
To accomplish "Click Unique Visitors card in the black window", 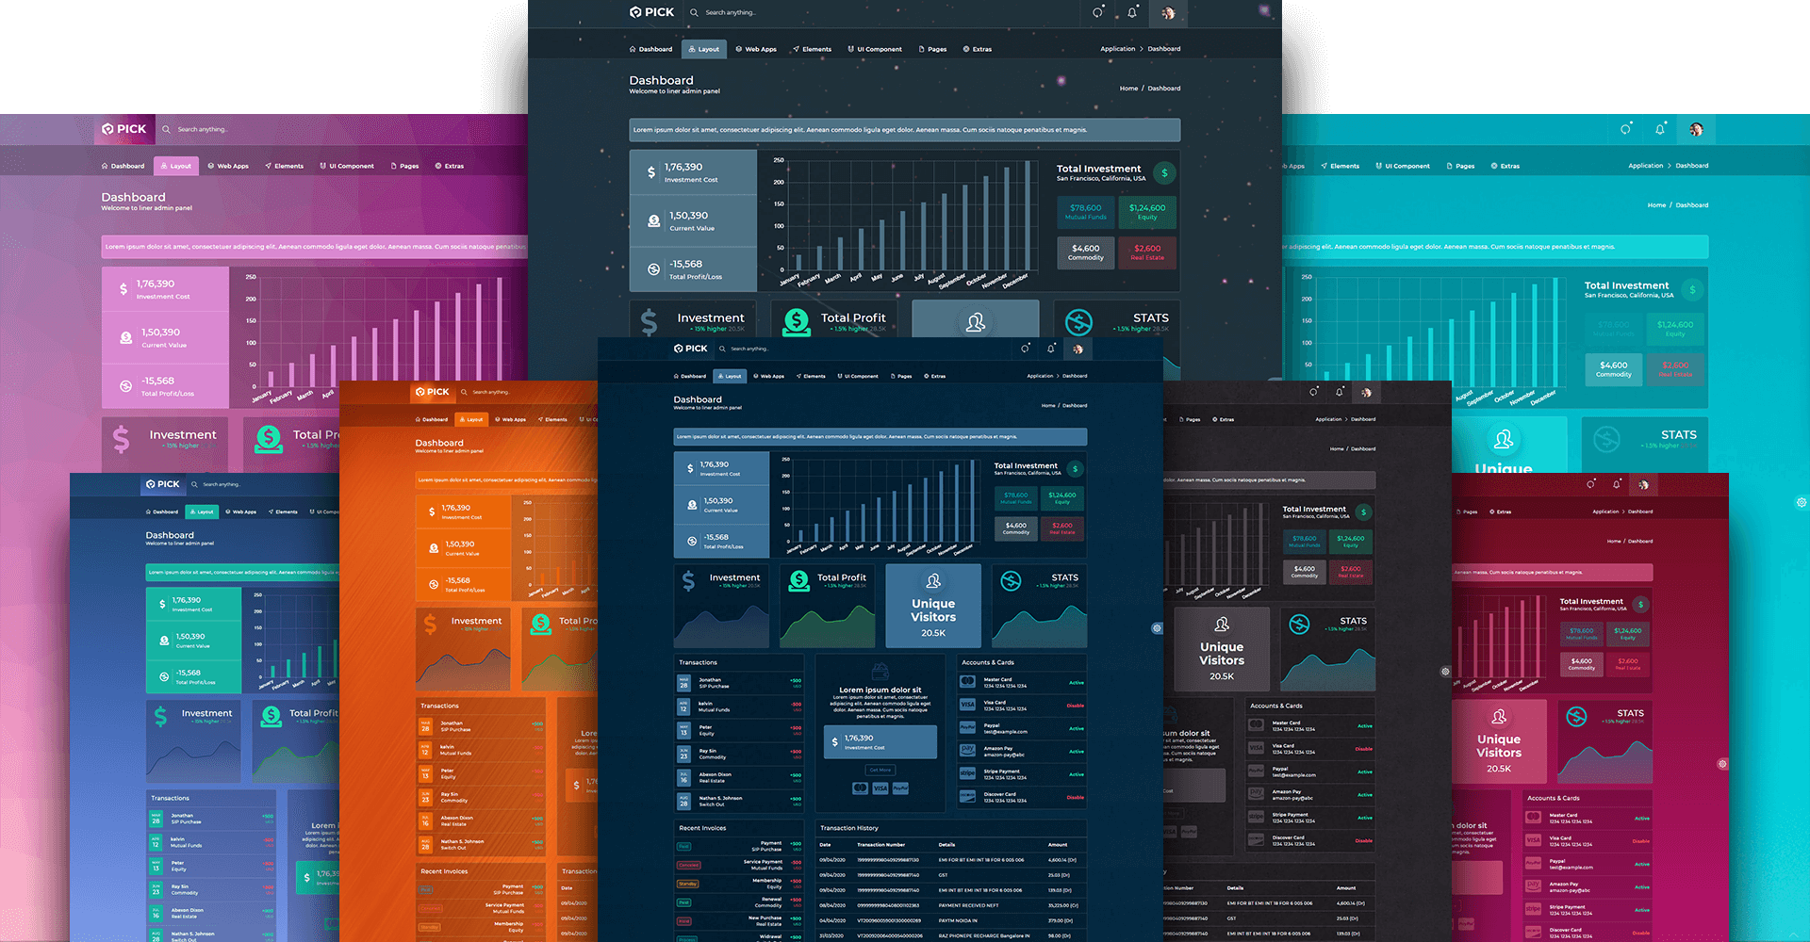I will (1222, 650).
